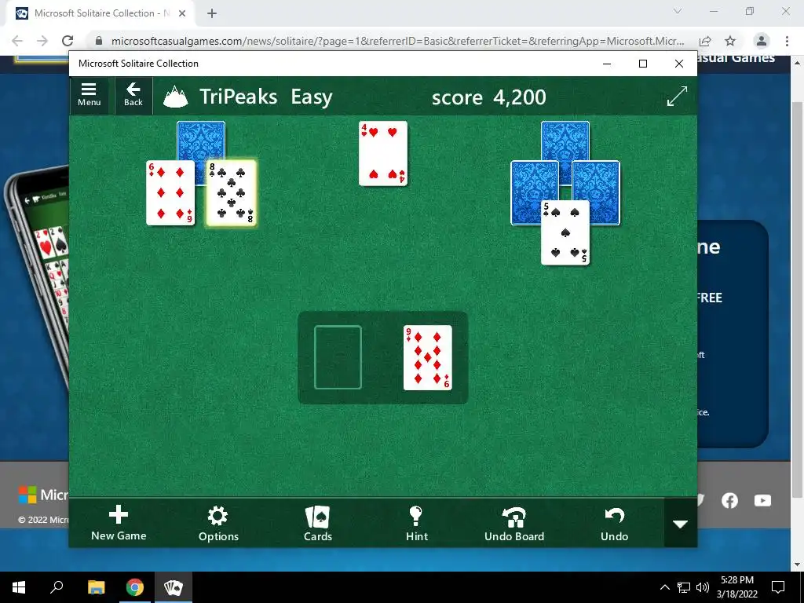Close the Solitaire Collection game window

point(679,64)
